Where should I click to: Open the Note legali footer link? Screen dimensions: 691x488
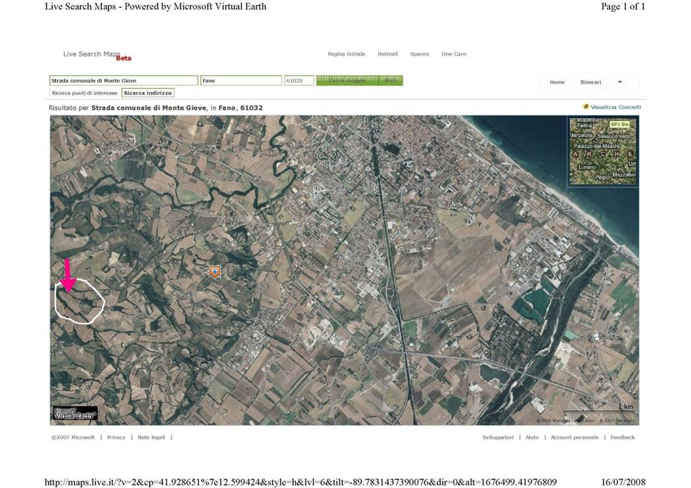point(151,437)
